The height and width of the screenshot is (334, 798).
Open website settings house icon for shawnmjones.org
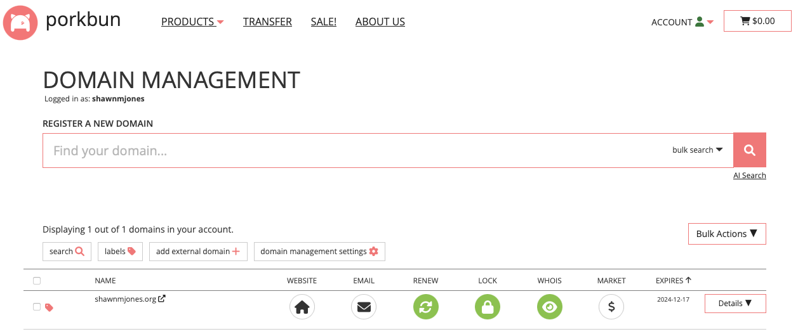pos(302,307)
